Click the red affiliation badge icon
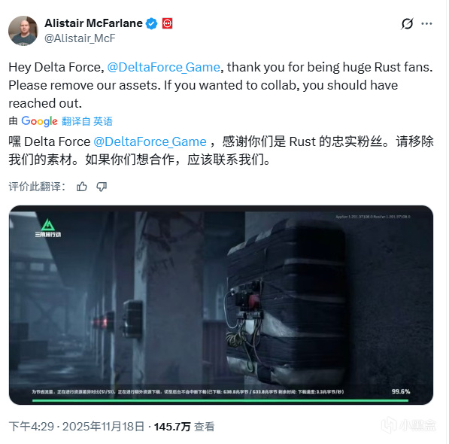Viewport: 449px width, 444px height. click(167, 23)
